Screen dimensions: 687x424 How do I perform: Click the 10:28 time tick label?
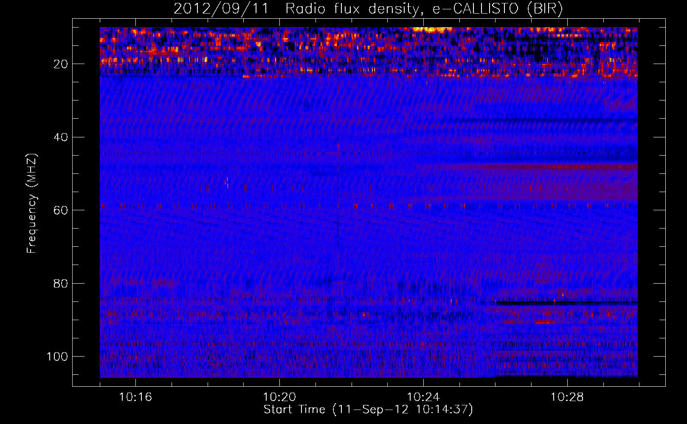pos(567,397)
